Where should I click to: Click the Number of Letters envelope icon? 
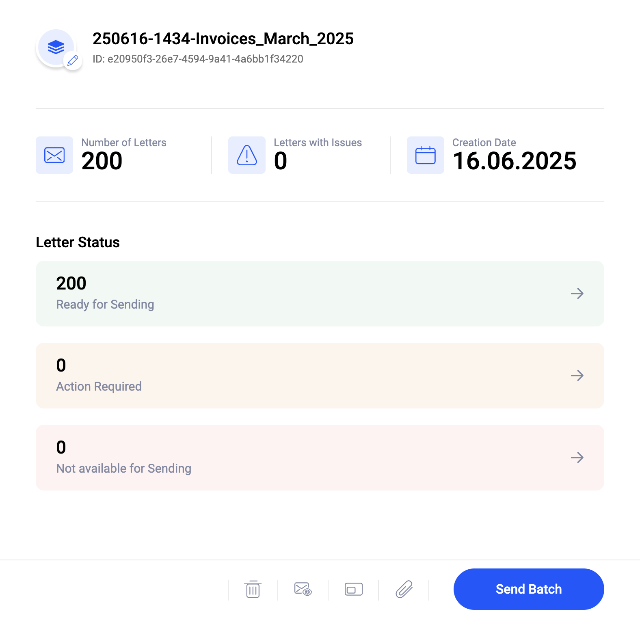tap(54, 155)
